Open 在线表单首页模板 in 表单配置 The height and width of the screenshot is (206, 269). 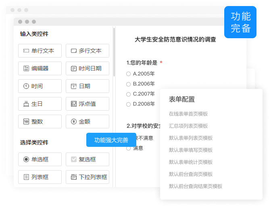[188, 114]
